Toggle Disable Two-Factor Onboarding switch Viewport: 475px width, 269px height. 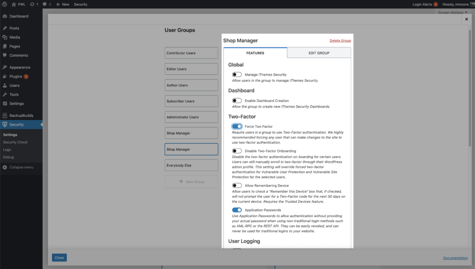click(x=237, y=151)
